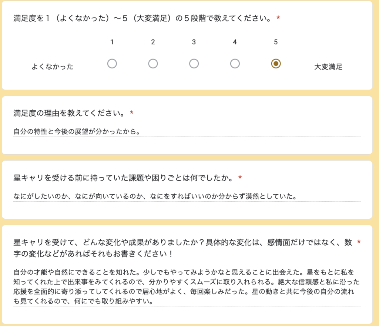Click the number 4 column header
Image resolution: width=379 pixels, height=326 pixels.
[x=235, y=42]
